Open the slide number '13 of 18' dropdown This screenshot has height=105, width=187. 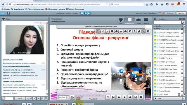[68, 97]
